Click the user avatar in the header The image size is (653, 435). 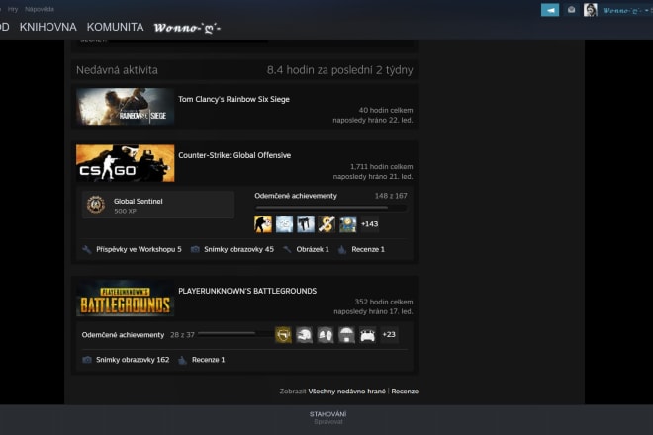(x=590, y=10)
